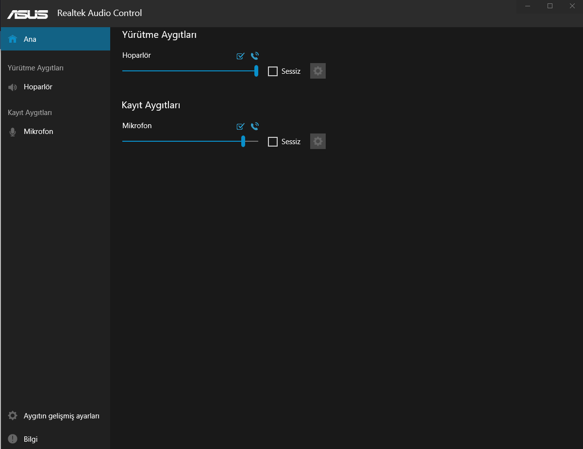Maximize the Realtek Audio Control window

click(x=550, y=6)
